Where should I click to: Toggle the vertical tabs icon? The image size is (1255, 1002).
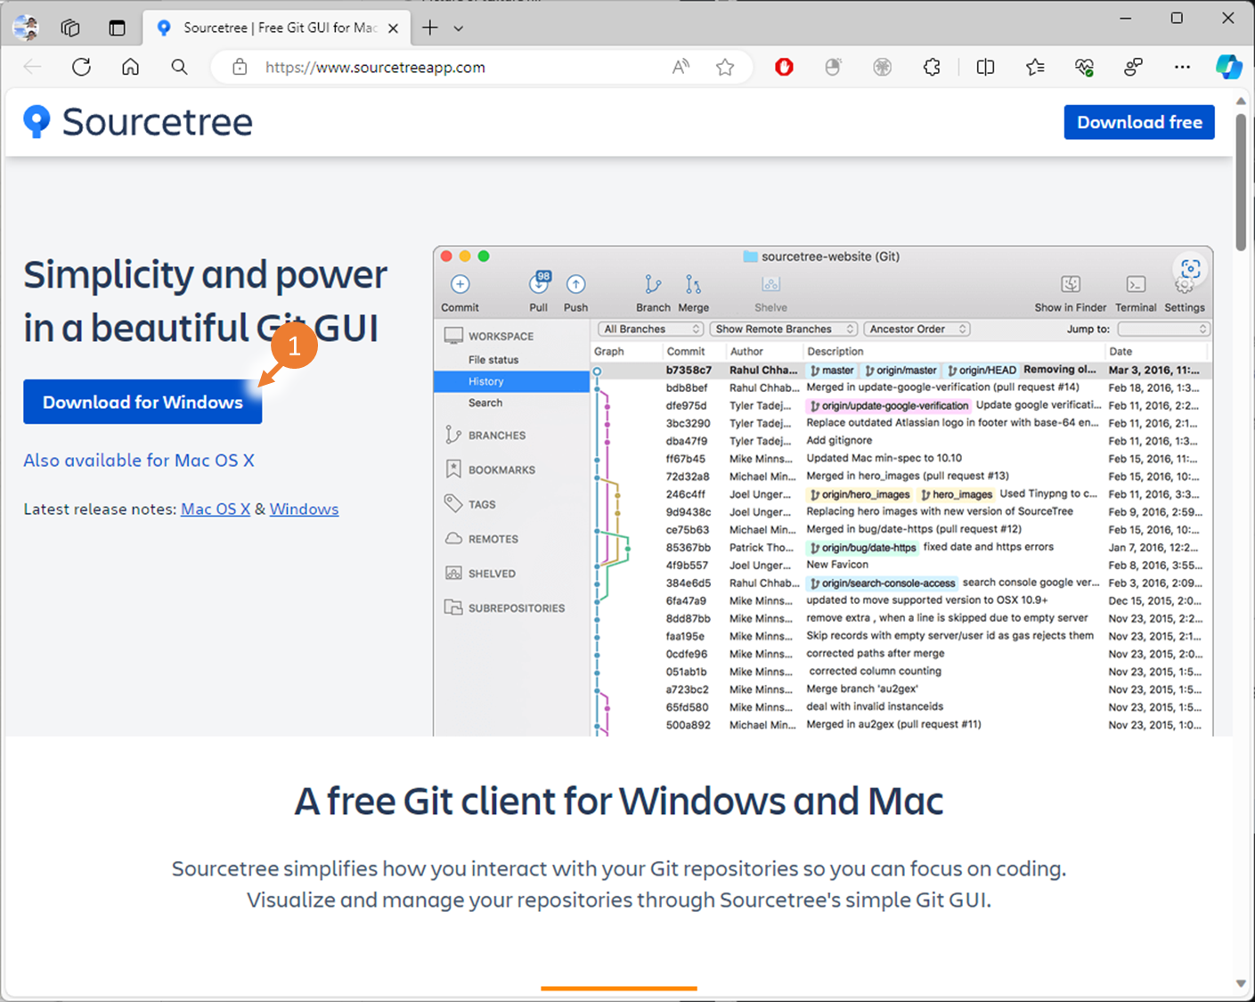click(x=117, y=28)
